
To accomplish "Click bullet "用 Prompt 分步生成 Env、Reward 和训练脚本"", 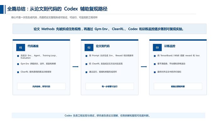I will 111,55.
